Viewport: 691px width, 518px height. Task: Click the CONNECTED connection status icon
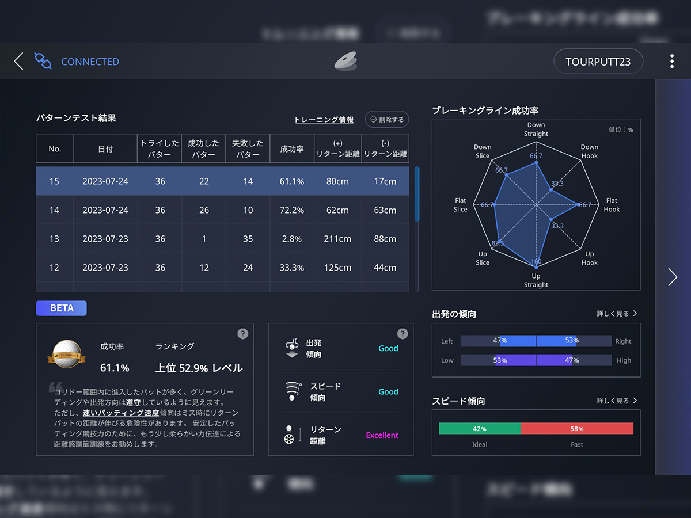tap(43, 61)
